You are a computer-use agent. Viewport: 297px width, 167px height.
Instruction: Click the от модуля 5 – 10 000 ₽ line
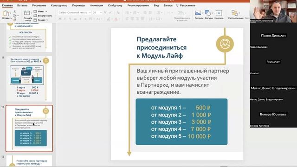(181, 136)
